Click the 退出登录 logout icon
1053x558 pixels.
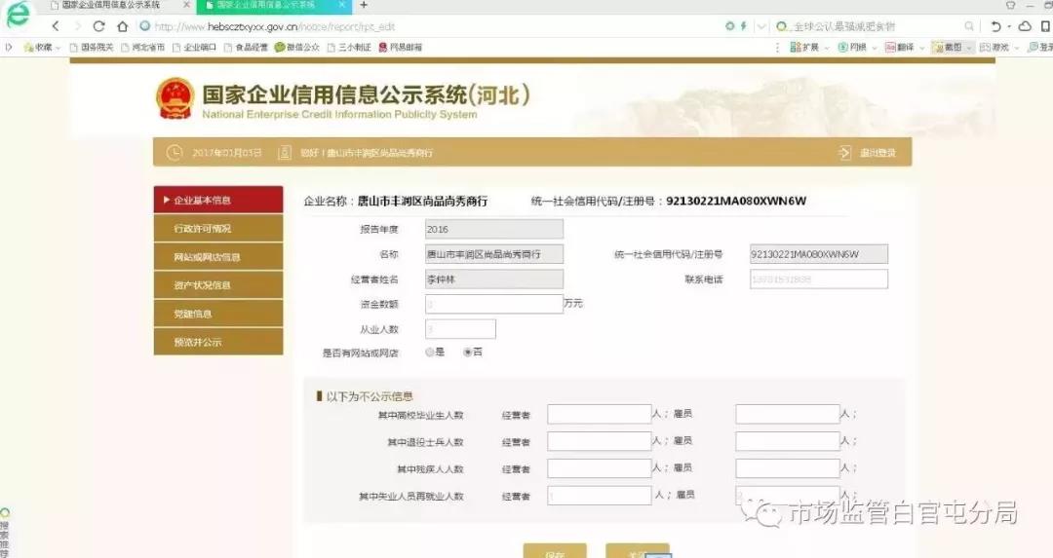(844, 153)
